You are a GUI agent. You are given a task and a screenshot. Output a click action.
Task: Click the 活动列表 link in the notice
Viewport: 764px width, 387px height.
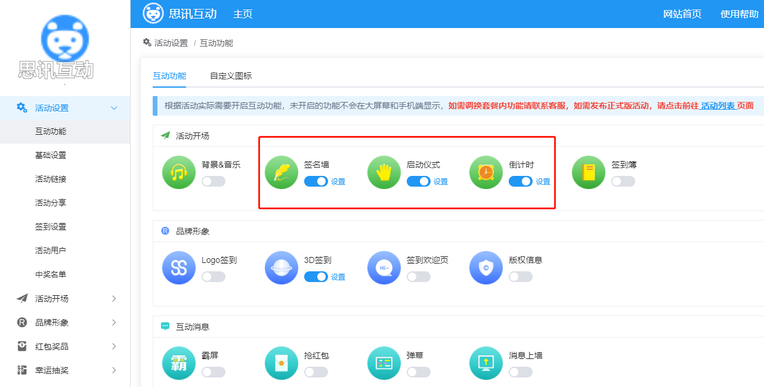pos(718,106)
